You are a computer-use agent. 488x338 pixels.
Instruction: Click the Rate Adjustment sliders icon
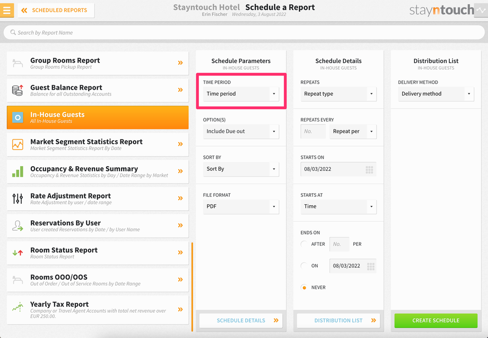click(18, 198)
